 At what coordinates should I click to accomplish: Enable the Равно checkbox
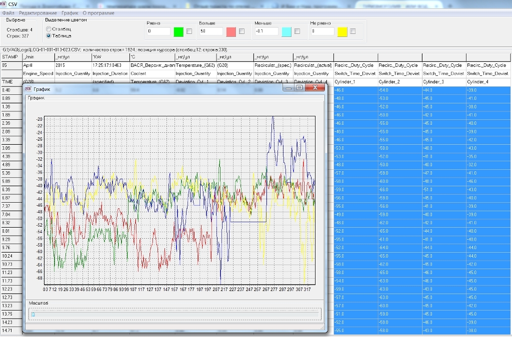(189, 31)
